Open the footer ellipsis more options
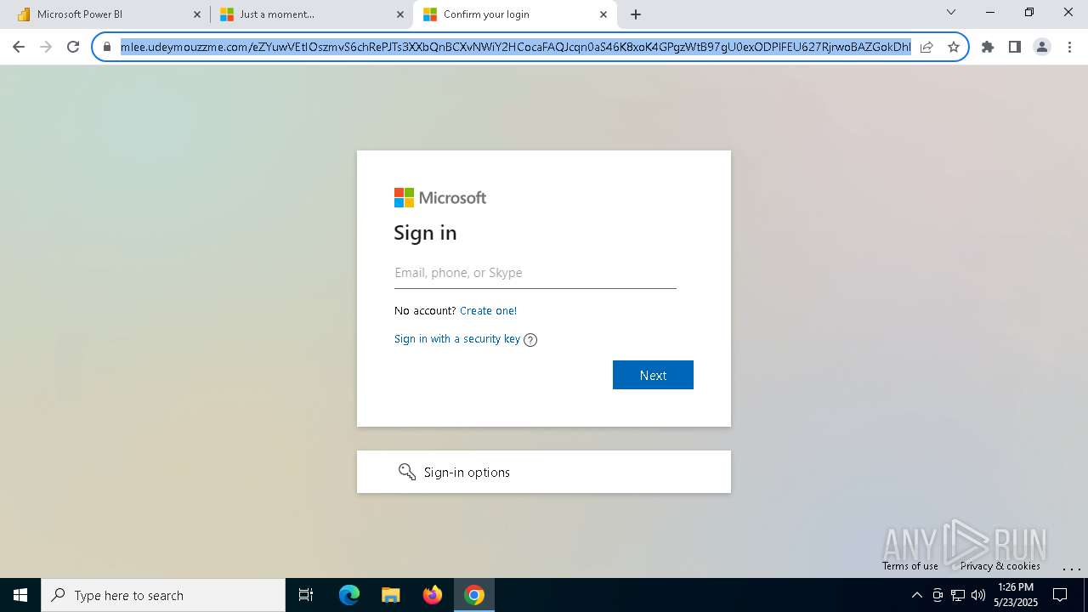1088x612 pixels. 1071,568
